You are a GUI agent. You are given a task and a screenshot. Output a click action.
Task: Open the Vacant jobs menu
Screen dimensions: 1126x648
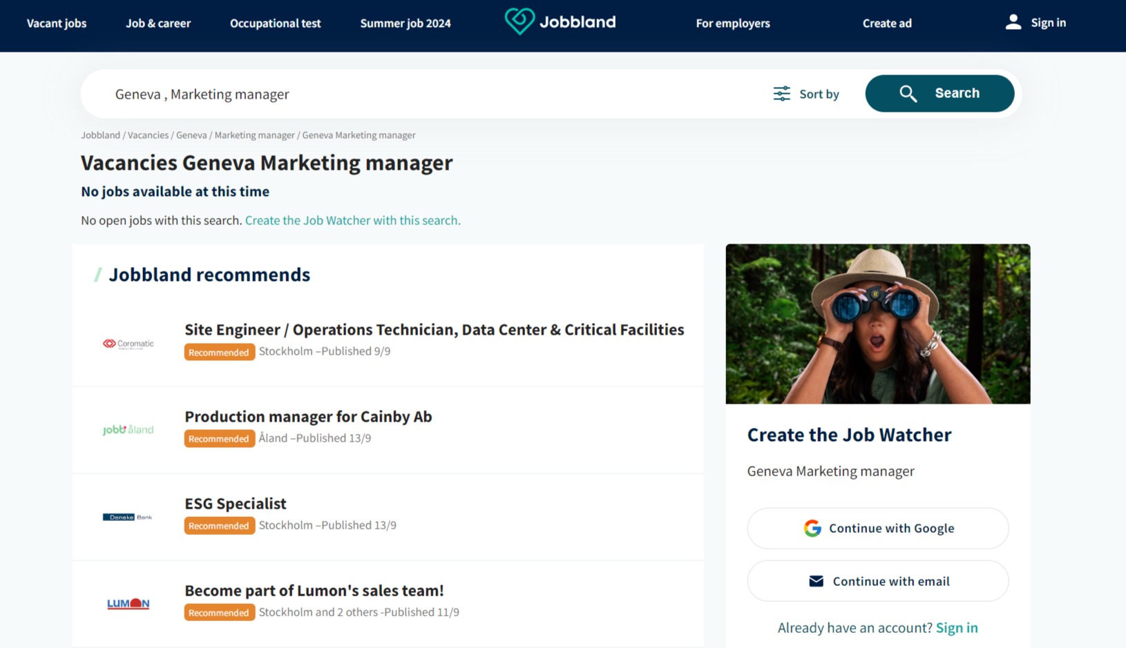[x=57, y=23]
